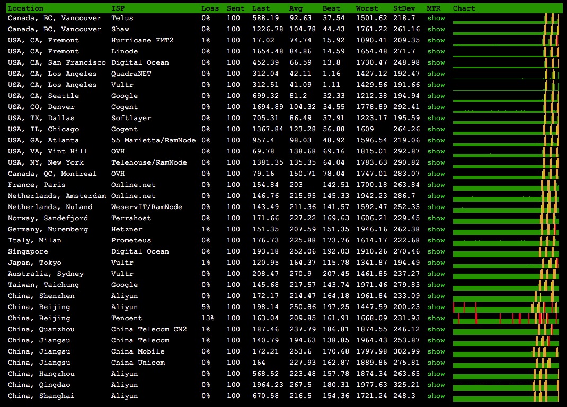This screenshot has width=567, height=407.
Task: Click the Singapore Digital Ocean latency chart
Action: point(506,251)
